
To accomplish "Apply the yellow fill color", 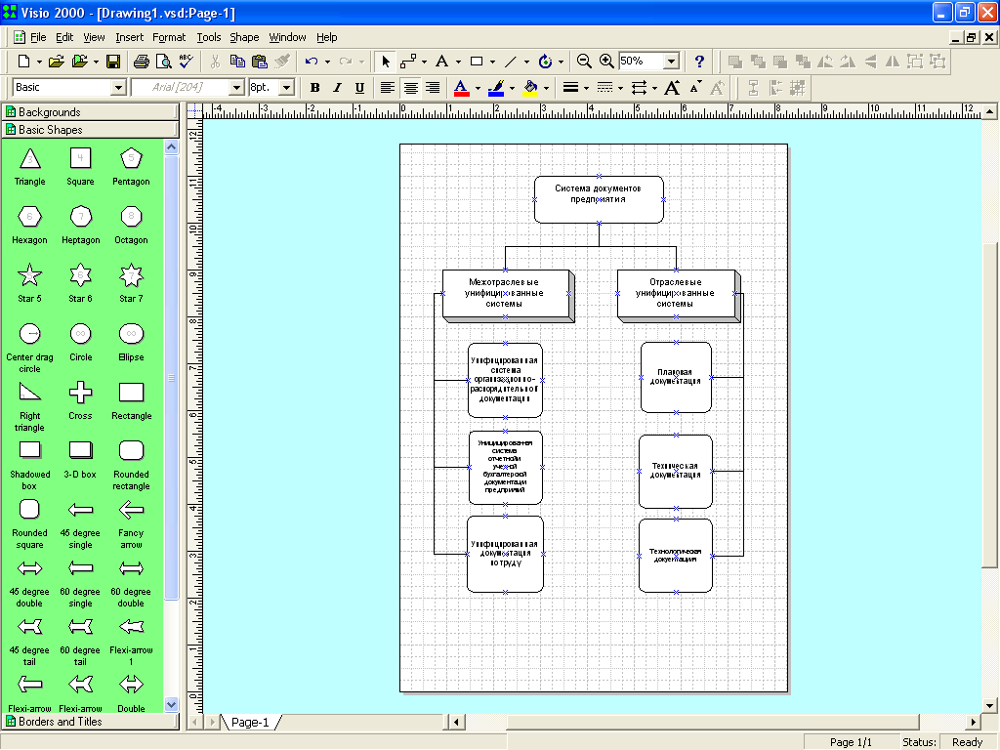I will point(530,87).
